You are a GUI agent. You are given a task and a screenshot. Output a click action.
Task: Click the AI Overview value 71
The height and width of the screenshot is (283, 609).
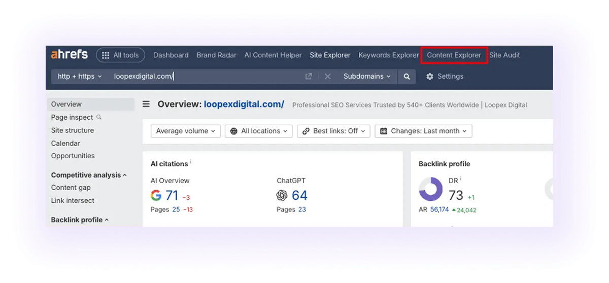(172, 195)
